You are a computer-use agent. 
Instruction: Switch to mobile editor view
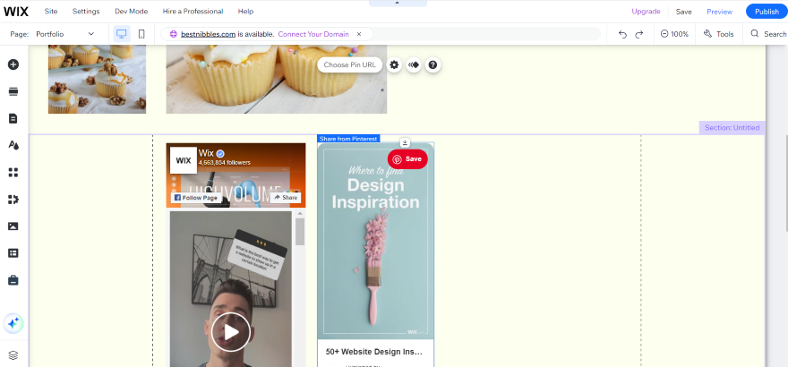point(141,34)
